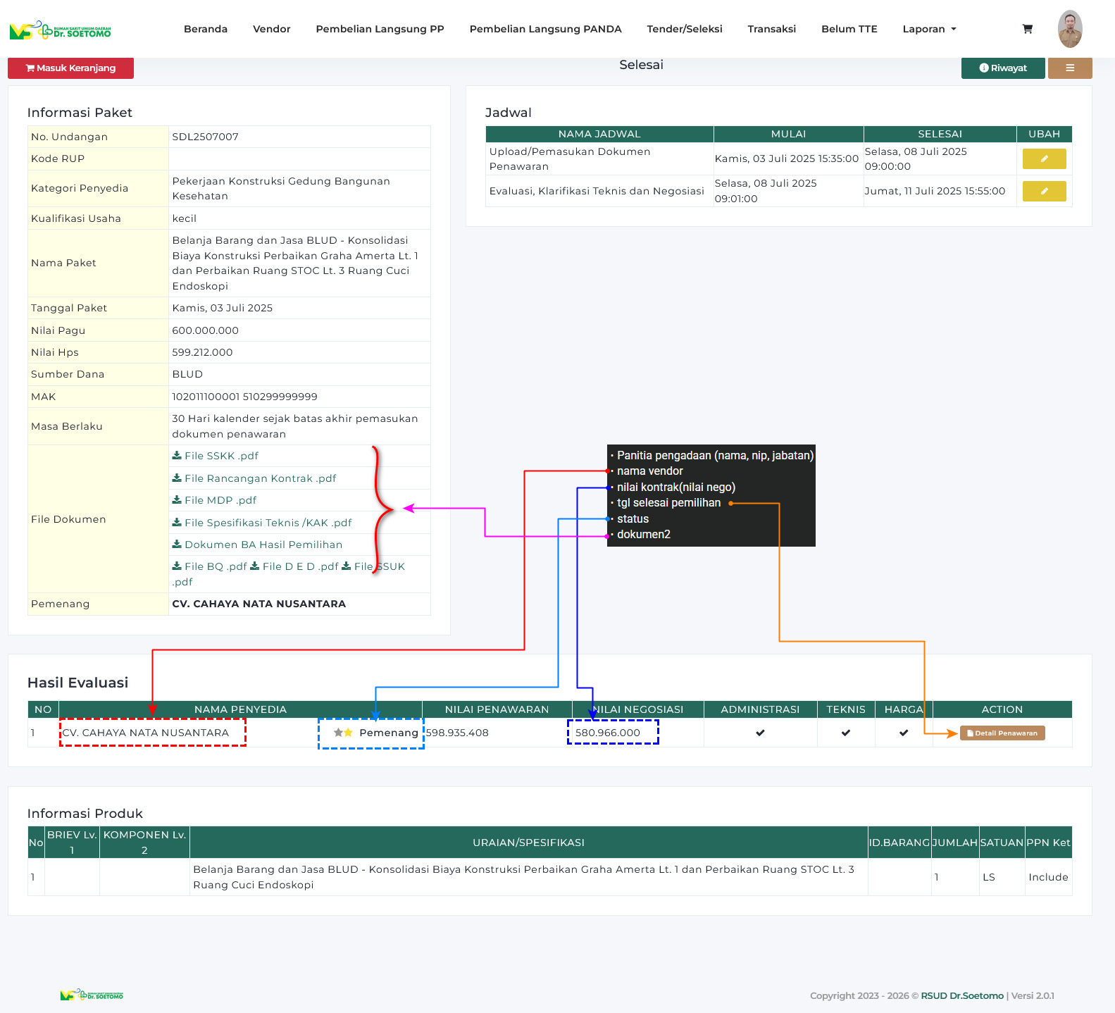Edit the Evaluasi, Klarifikasi Teknis schedule
The width and height of the screenshot is (1115, 1013).
1043,191
